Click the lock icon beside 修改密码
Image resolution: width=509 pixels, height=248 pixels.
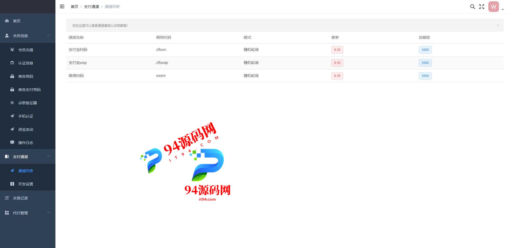tap(12, 76)
